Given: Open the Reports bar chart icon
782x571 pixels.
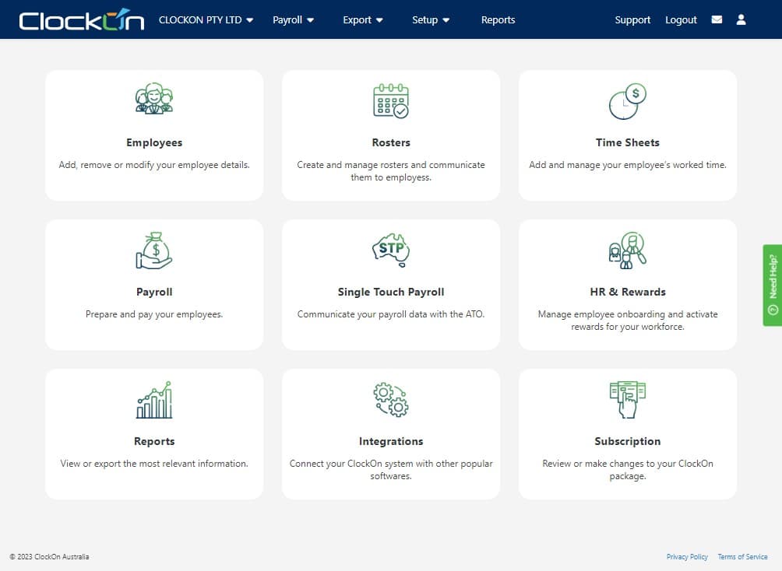Looking at the screenshot, I should 154,400.
